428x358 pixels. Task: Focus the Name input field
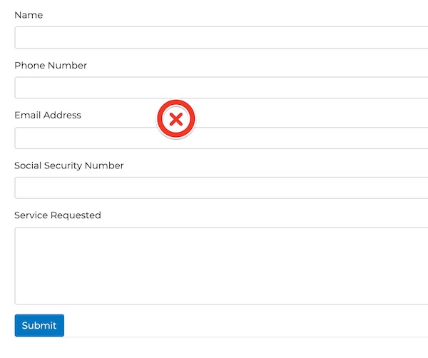221,38
